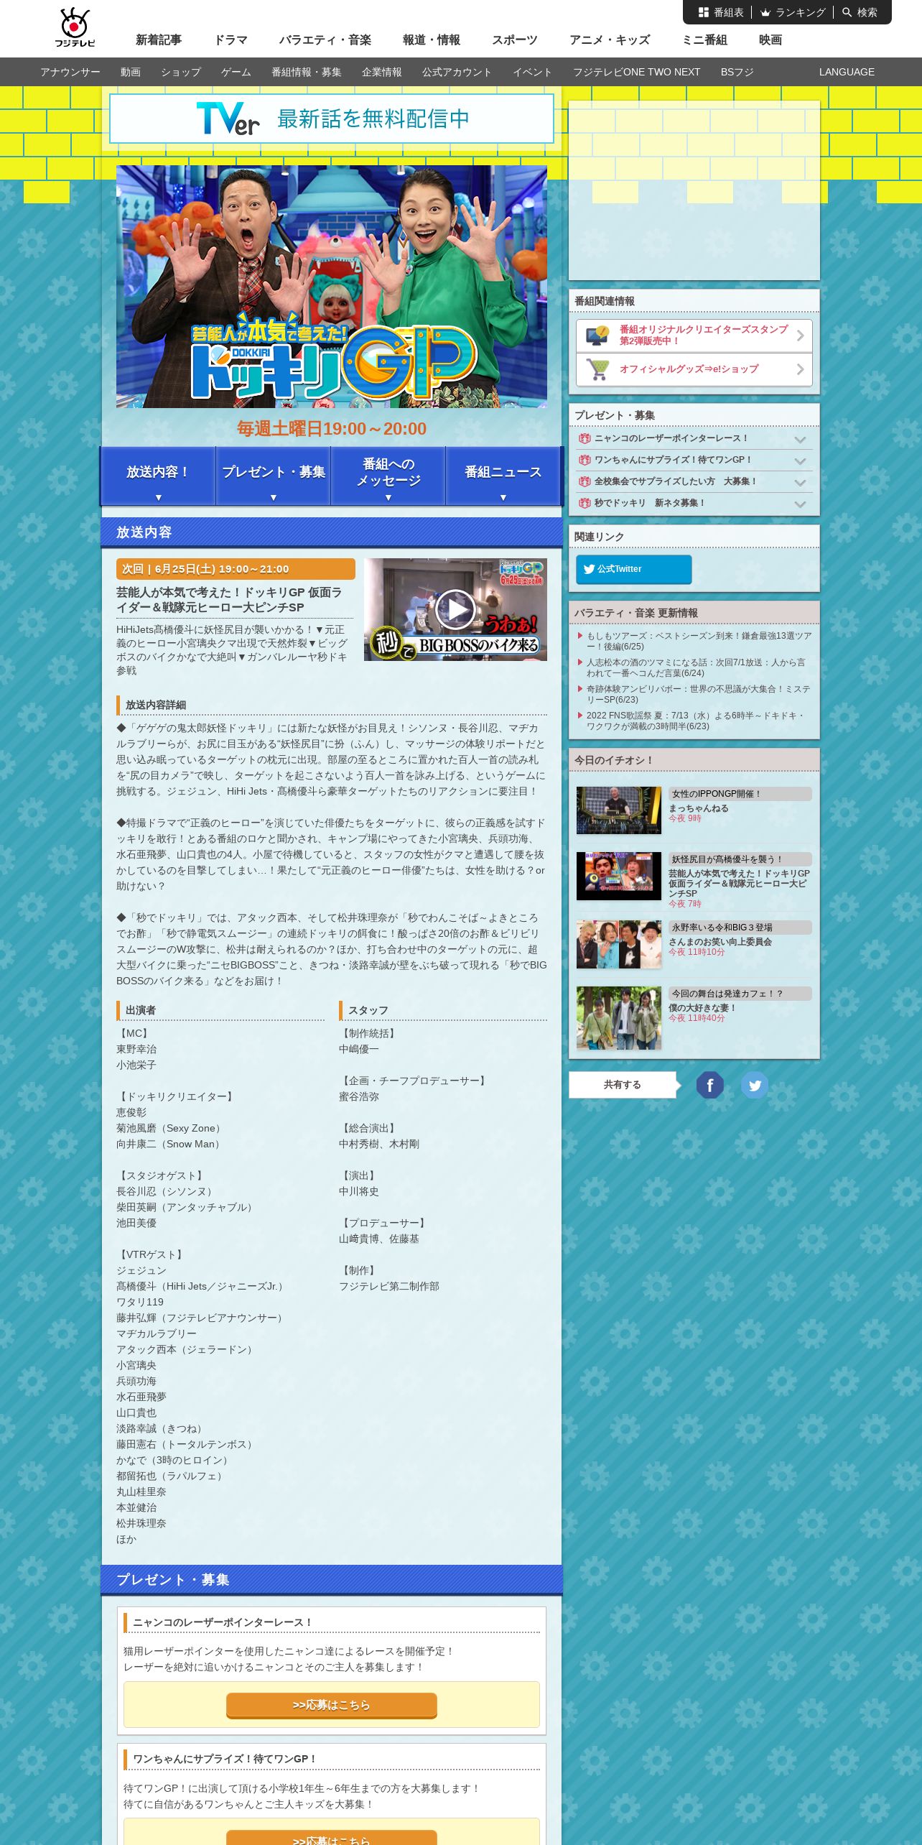Click 応募はこちら under ニャンコのレーザーポインターレース
Viewport: 922px width, 1845px height.
click(332, 1705)
